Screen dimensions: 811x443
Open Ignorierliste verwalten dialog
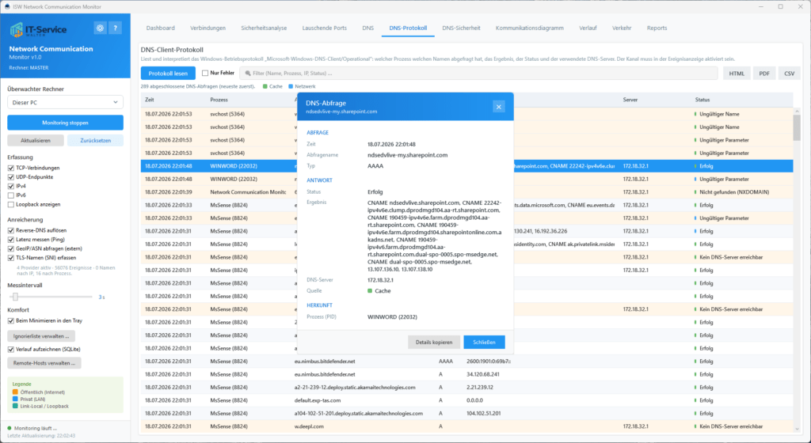coord(41,336)
